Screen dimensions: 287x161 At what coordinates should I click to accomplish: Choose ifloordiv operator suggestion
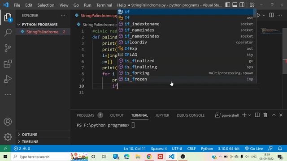(x=187, y=42)
